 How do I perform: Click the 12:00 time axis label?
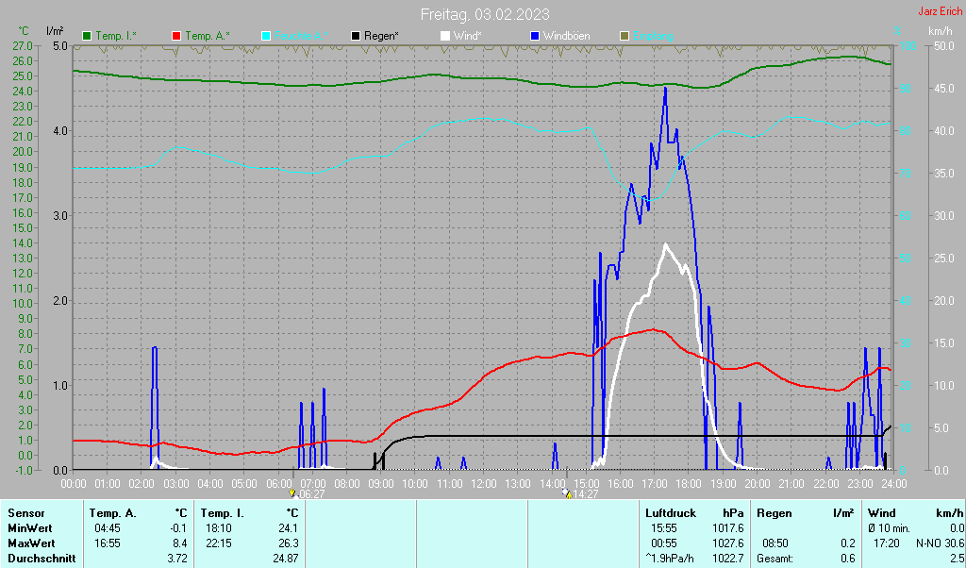pyautogui.click(x=483, y=484)
